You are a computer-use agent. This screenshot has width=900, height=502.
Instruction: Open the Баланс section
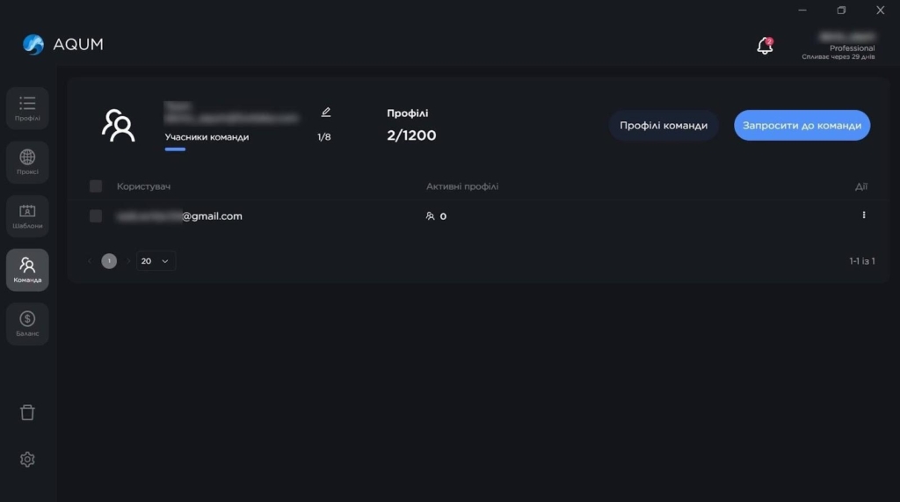[27, 324]
